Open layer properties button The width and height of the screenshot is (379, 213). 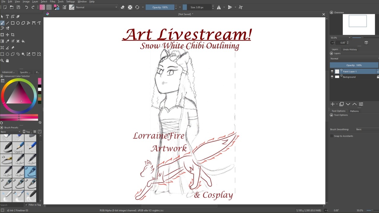(x=361, y=104)
